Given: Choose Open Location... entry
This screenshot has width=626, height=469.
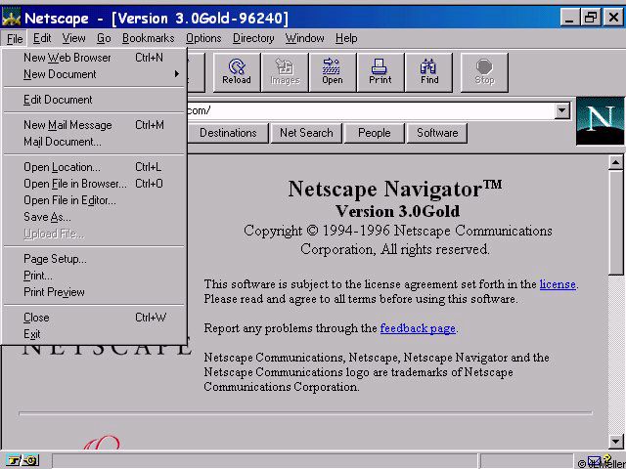Looking at the screenshot, I should click(95, 167).
